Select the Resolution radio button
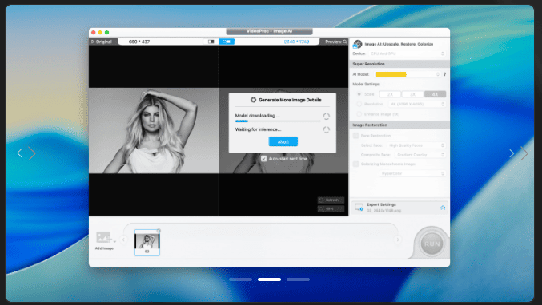 point(359,104)
